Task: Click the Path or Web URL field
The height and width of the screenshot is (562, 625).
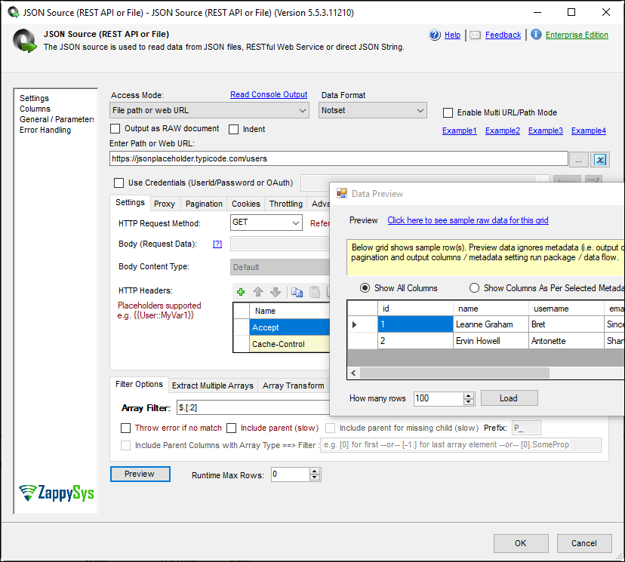Action: pyautogui.click(x=338, y=158)
